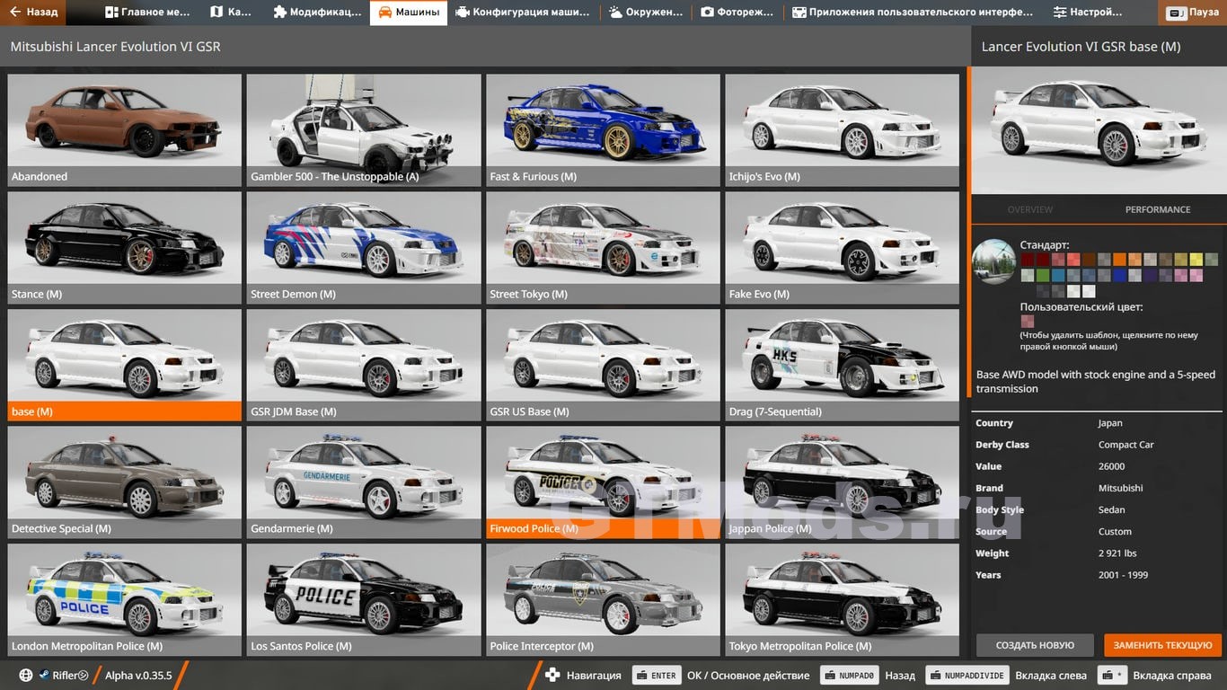Select the London Metropolitan Police (M) configuration
The width and height of the screenshot is (1227, 690).
[x=124, y=599]
